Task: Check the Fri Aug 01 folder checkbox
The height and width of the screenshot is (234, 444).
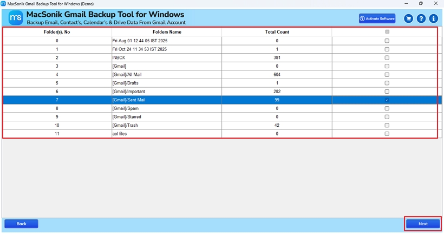Action: (387, 41)
